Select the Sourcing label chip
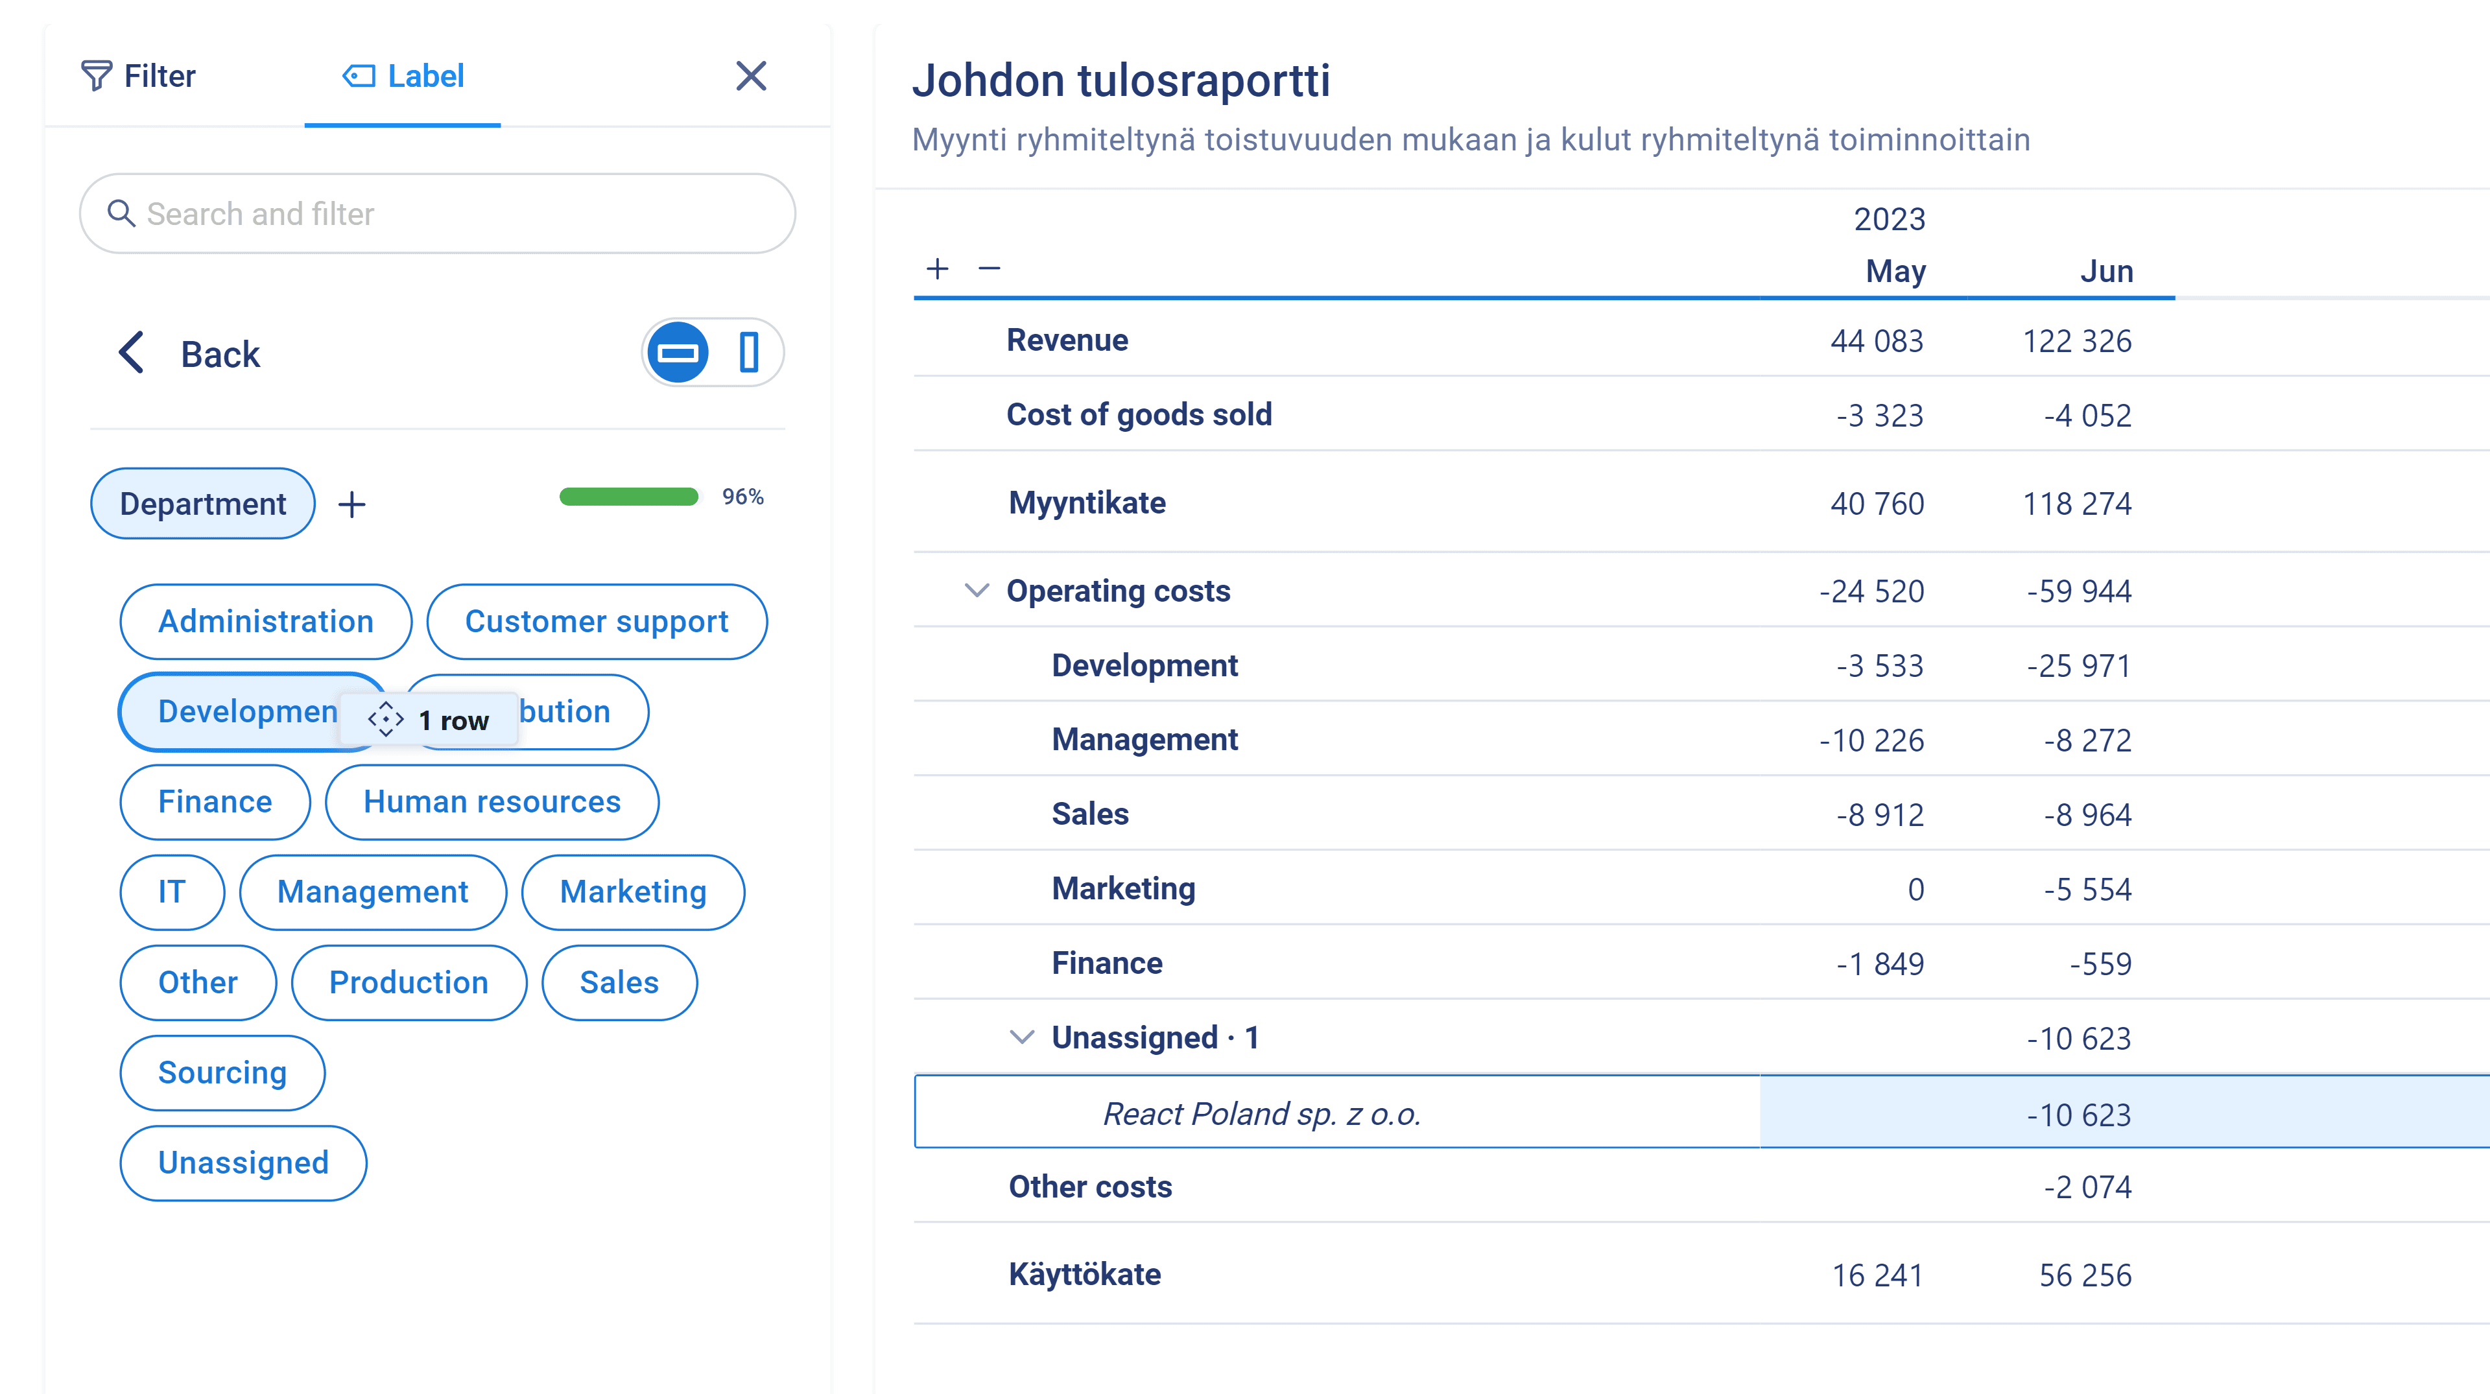The height and width of the screenshot is (1394, 2490). pos(222,1072)
